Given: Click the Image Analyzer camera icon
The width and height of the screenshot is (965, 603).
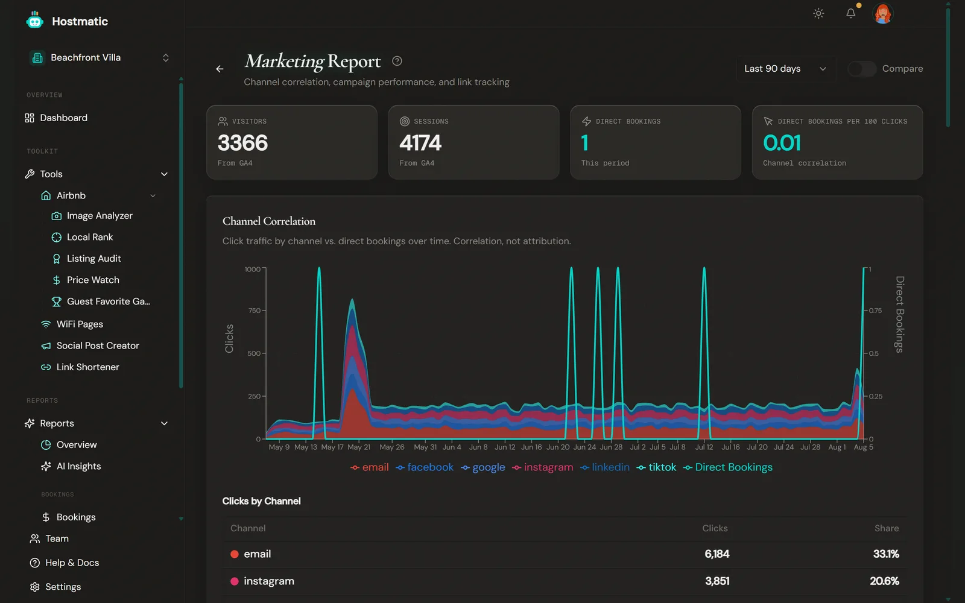Looking at the screenshot, I should (x=57, y=216).
